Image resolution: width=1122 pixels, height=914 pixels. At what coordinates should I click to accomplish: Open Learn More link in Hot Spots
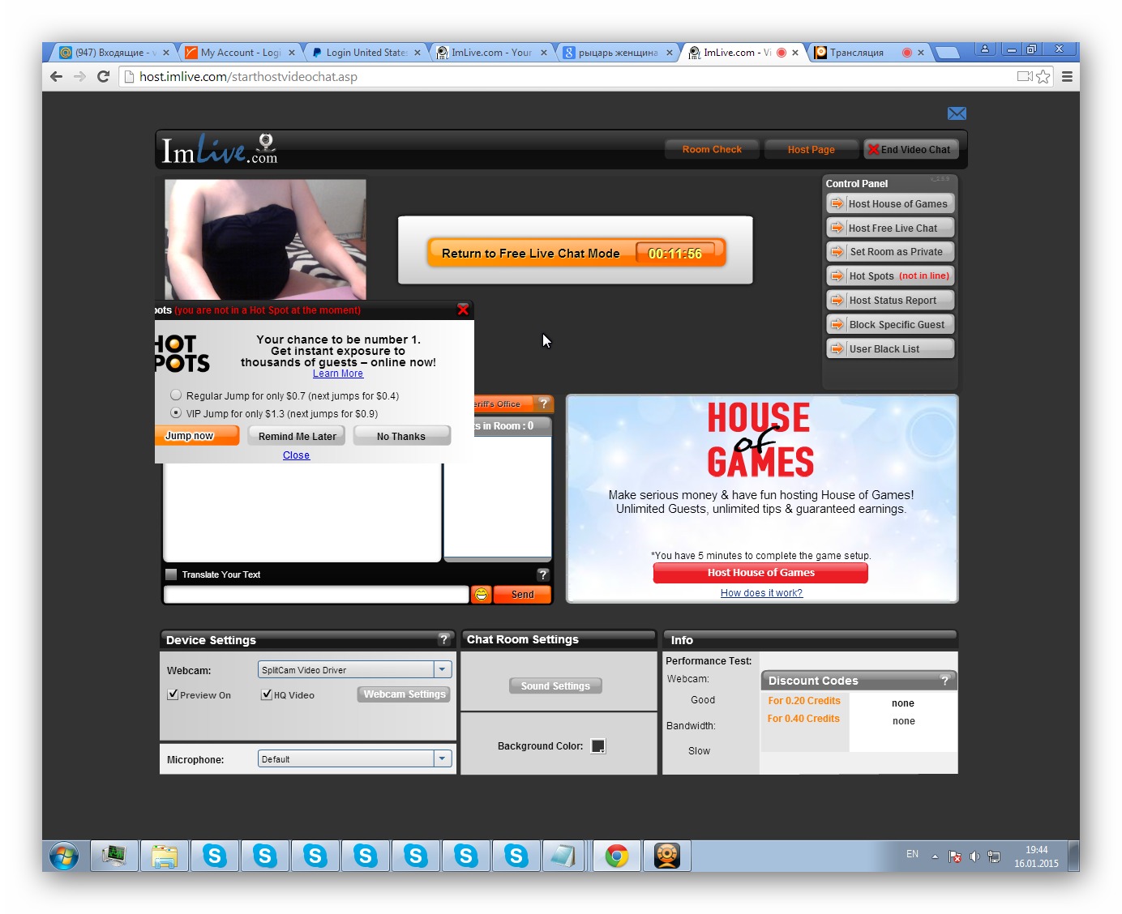pyautogui.click(x=338, y=374)
